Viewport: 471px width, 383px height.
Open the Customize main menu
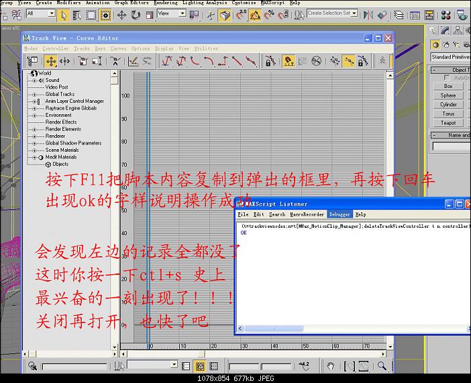pos(244,3)
